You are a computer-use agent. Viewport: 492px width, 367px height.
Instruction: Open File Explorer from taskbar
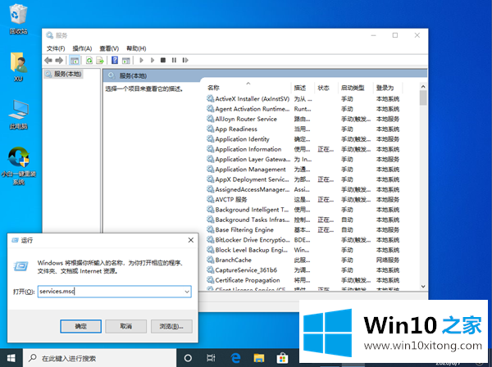[x=259, y=358]
